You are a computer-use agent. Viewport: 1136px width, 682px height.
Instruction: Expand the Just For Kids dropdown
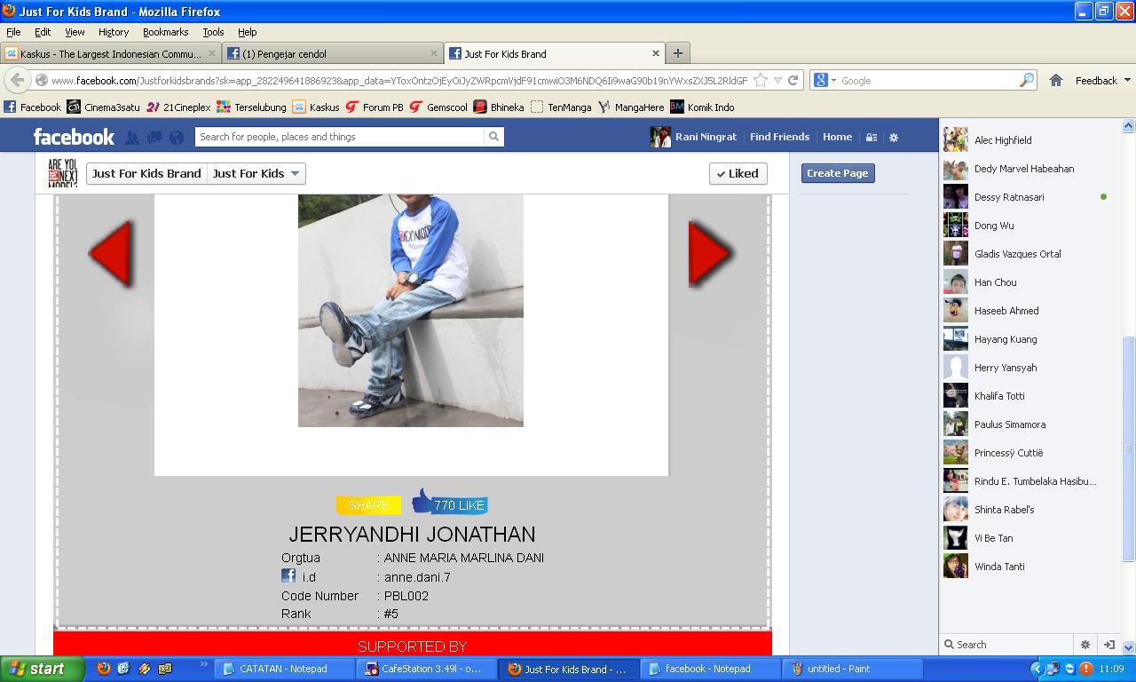256,173
